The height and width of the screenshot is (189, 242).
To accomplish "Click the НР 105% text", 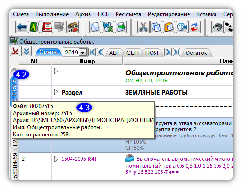I will [x=136, y=142].
